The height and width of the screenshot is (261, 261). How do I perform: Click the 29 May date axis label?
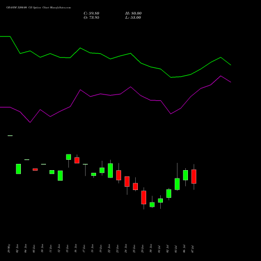click(x=9, y=248)
